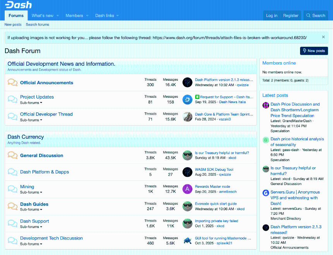Open the Dash links dropdown arrow
333x255 pixels.
coord(118,16)
